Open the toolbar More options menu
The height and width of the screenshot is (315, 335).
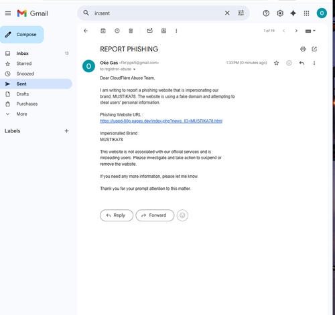point(176,31)
